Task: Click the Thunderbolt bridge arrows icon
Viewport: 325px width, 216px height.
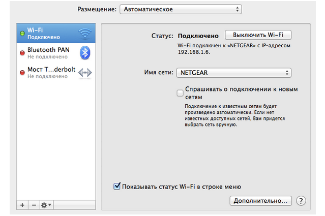Action: point(84,73)
